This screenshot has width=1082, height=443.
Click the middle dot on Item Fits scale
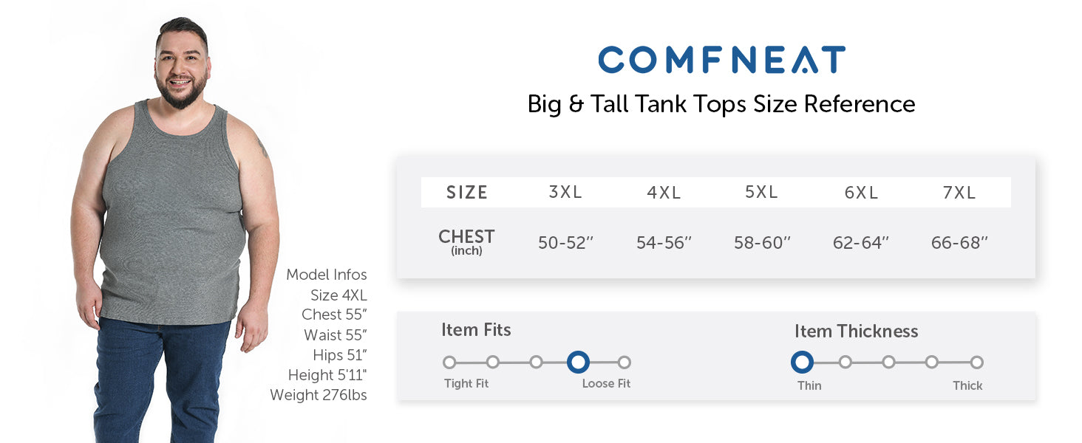pyautogui.click(x=536, y=363)
